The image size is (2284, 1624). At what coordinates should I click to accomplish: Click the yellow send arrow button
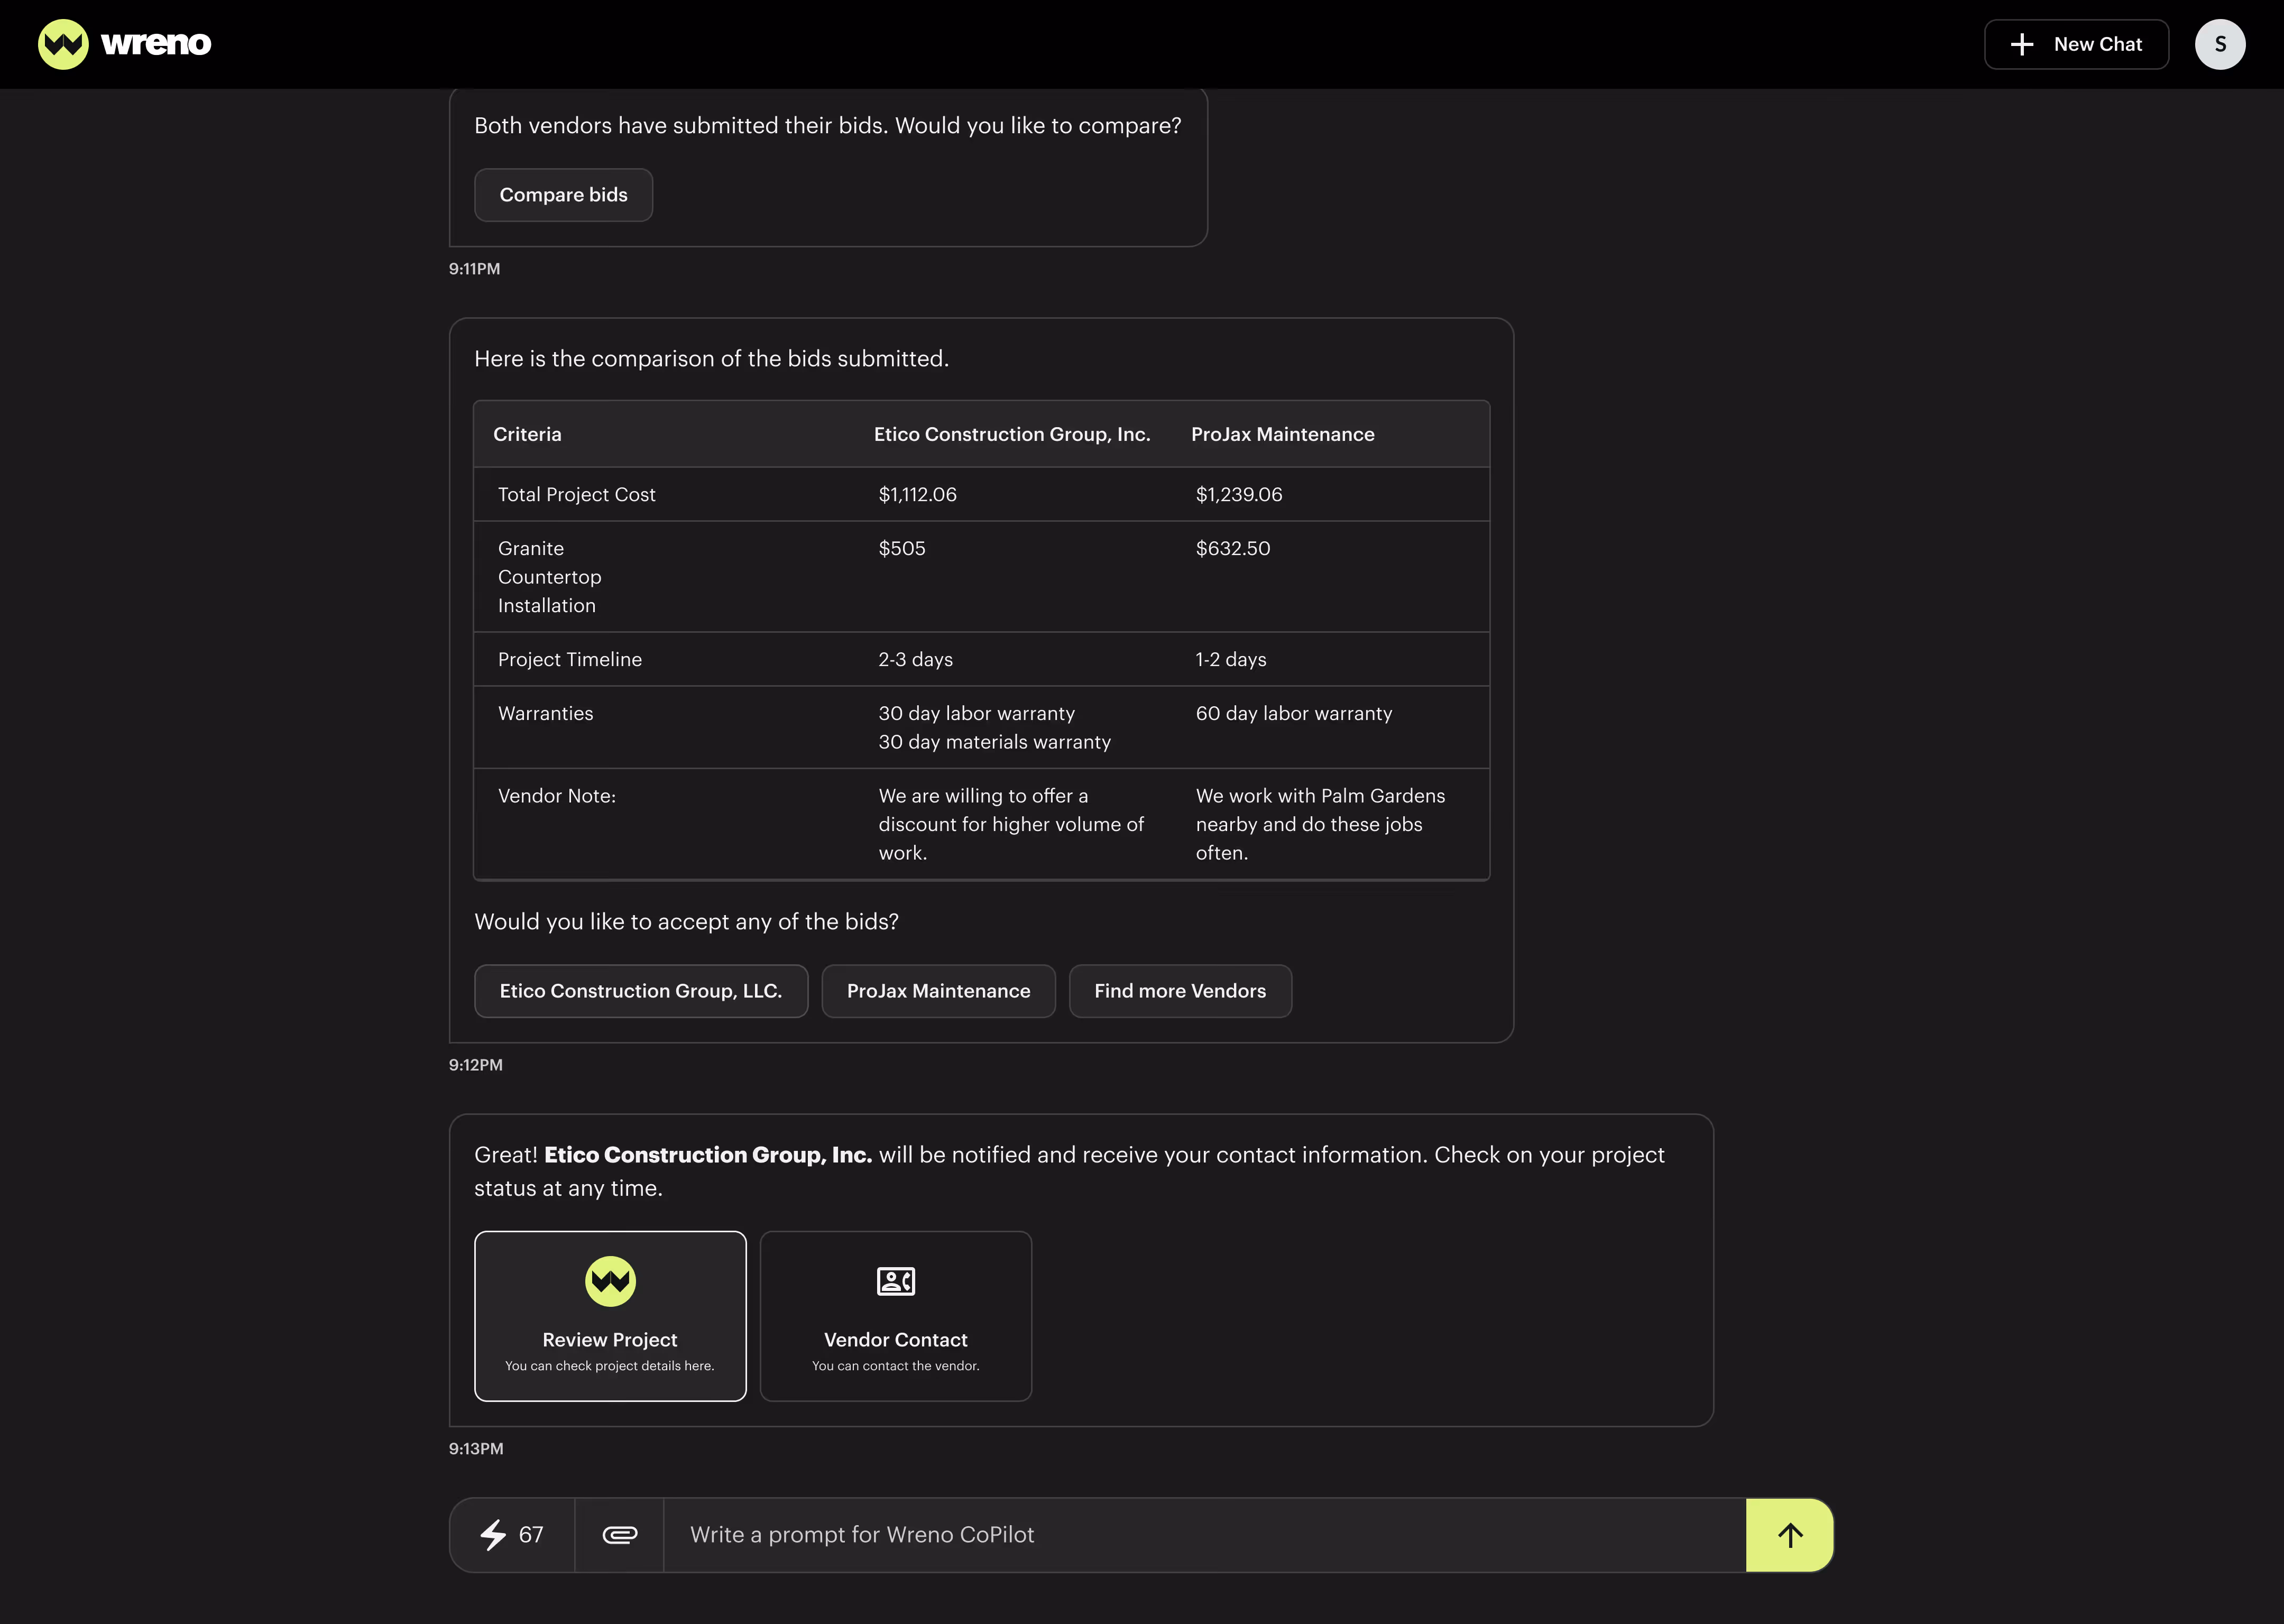coord(1789,1534)
